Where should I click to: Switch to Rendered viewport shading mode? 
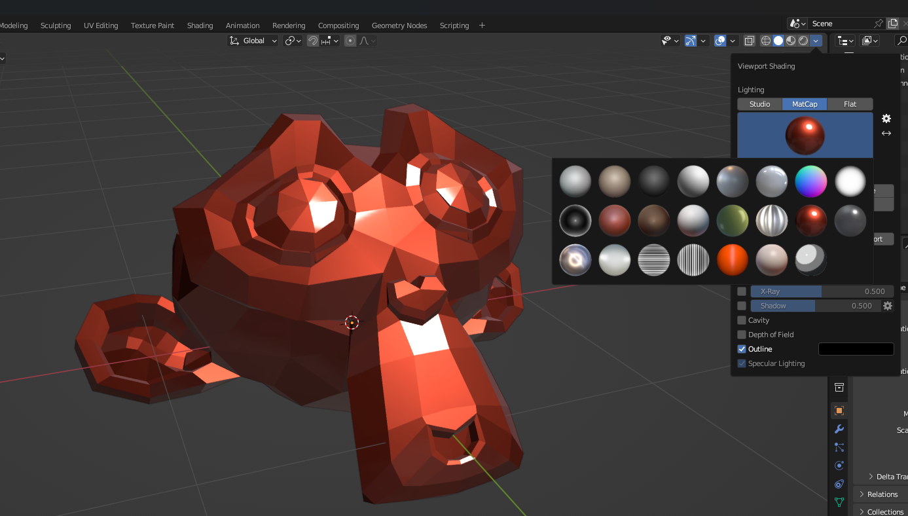(x=803, y=41)
